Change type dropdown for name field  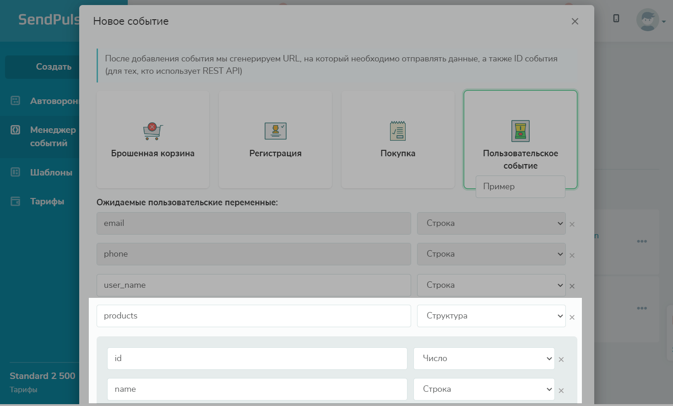coord(483,389)
